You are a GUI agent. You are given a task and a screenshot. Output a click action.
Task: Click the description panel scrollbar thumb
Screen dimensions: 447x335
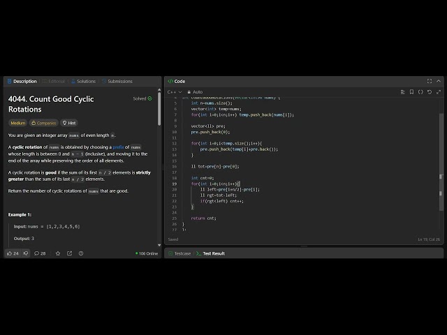coord(159,109)
